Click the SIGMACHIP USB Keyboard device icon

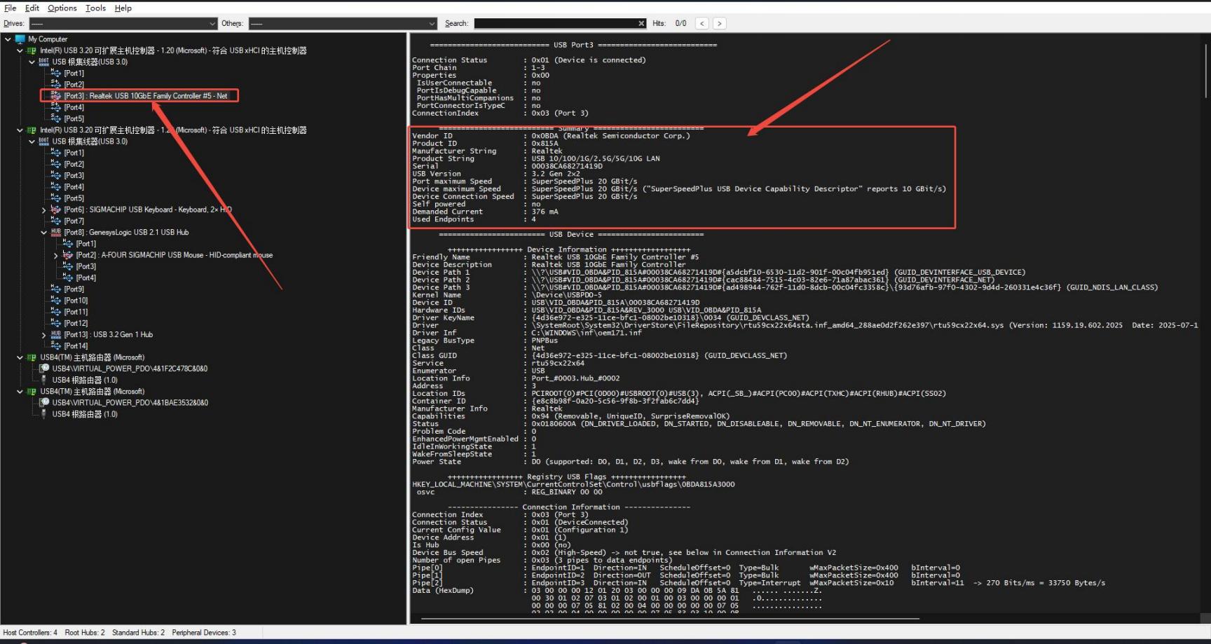click(x=56, y=210)
